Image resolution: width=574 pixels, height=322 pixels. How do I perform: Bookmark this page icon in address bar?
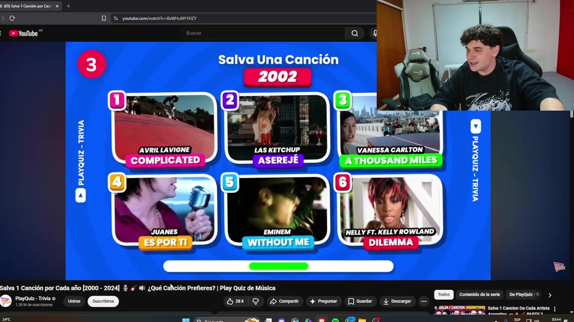[x=104, y=18]
